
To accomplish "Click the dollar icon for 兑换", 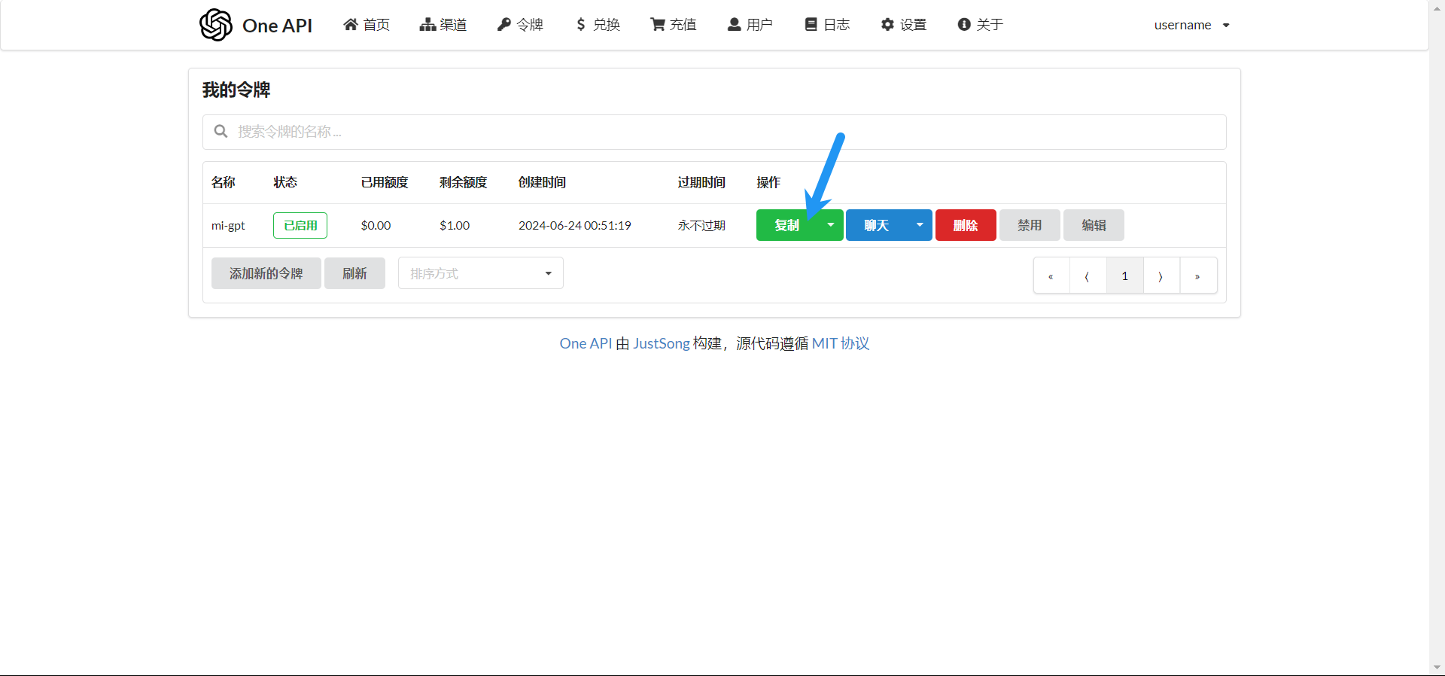I will pos(580,25).
